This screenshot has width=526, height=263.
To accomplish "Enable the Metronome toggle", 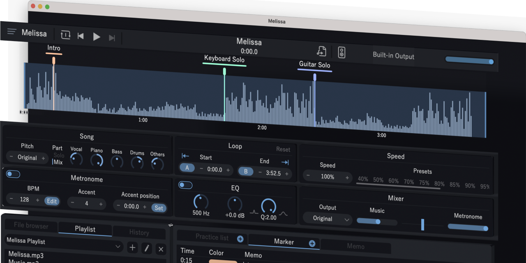I will (13, 174).
